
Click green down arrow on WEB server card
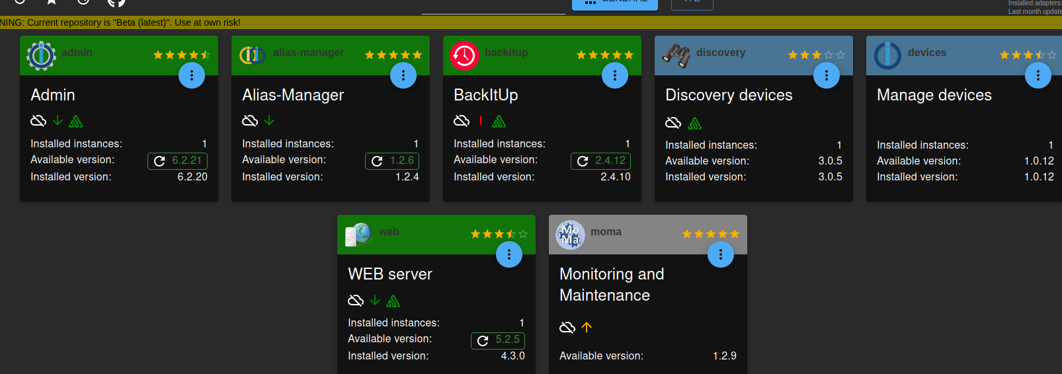[375, 300]
